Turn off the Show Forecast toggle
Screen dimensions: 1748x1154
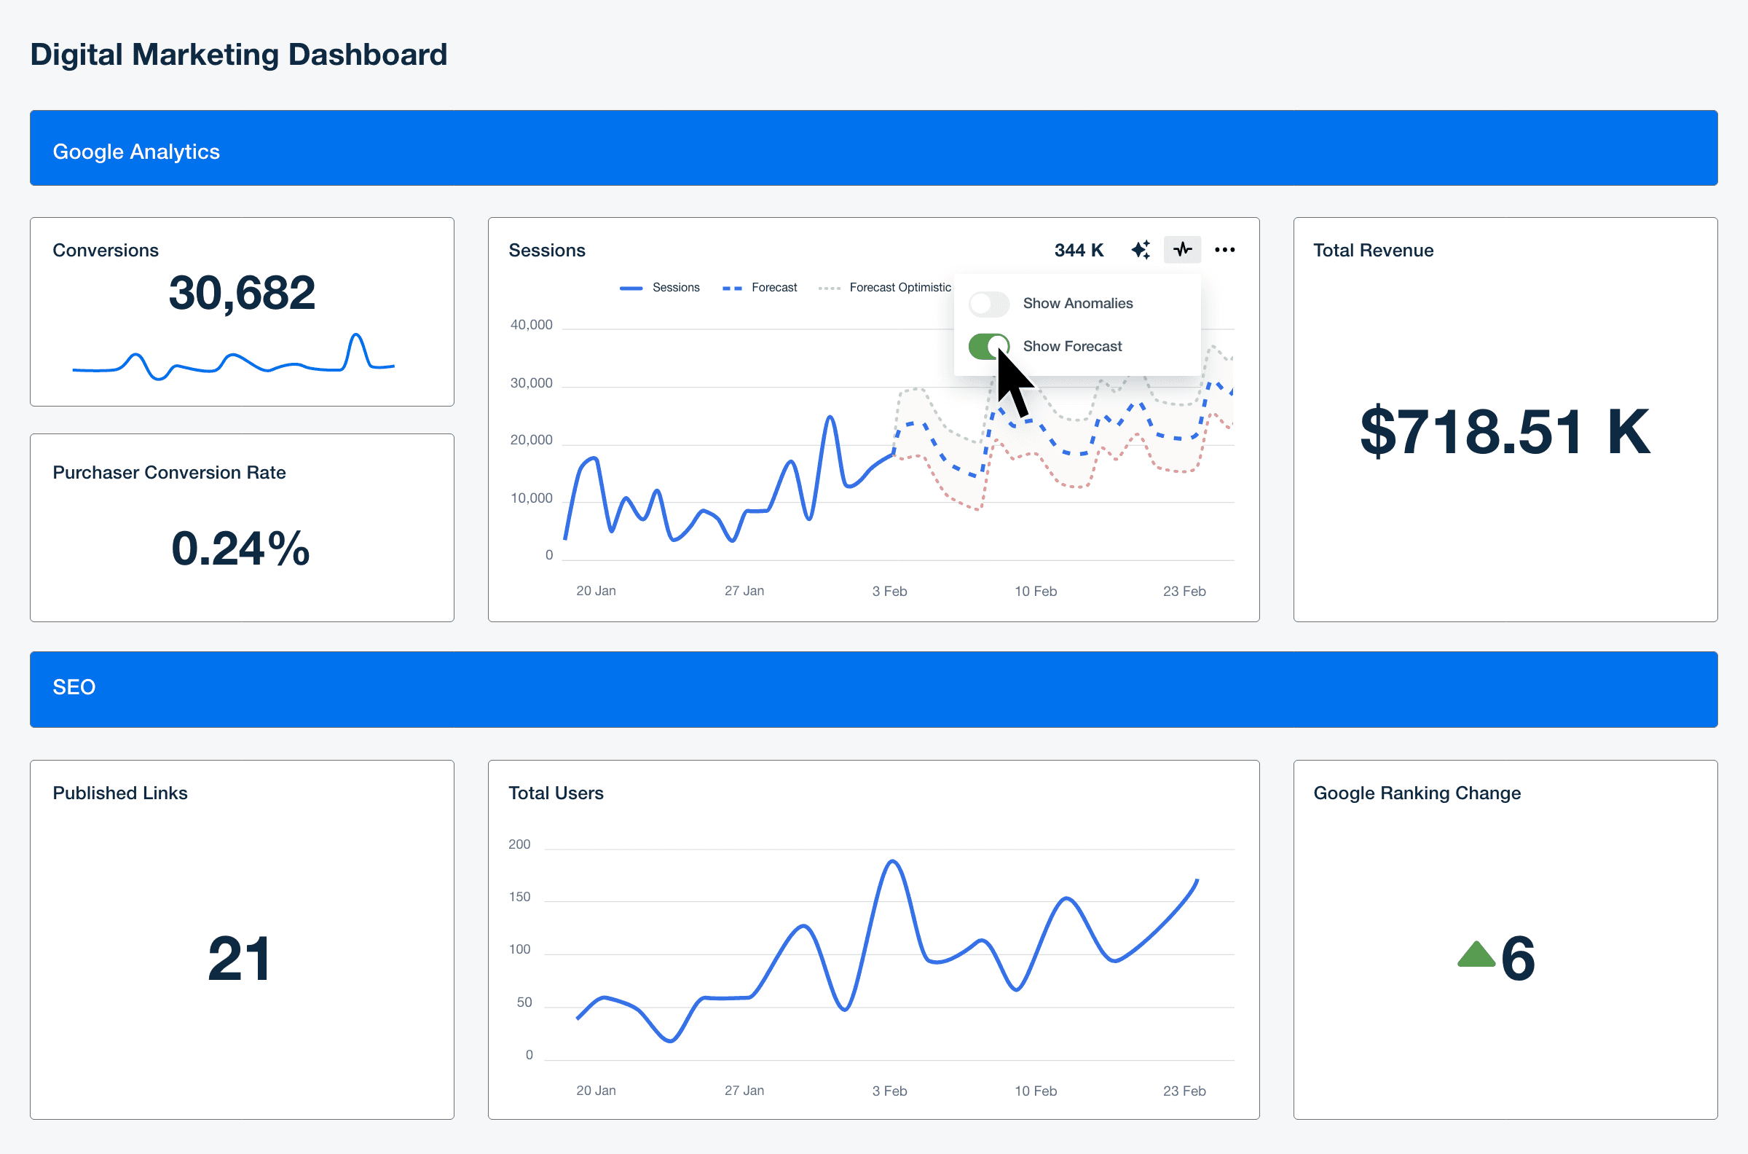988,346
